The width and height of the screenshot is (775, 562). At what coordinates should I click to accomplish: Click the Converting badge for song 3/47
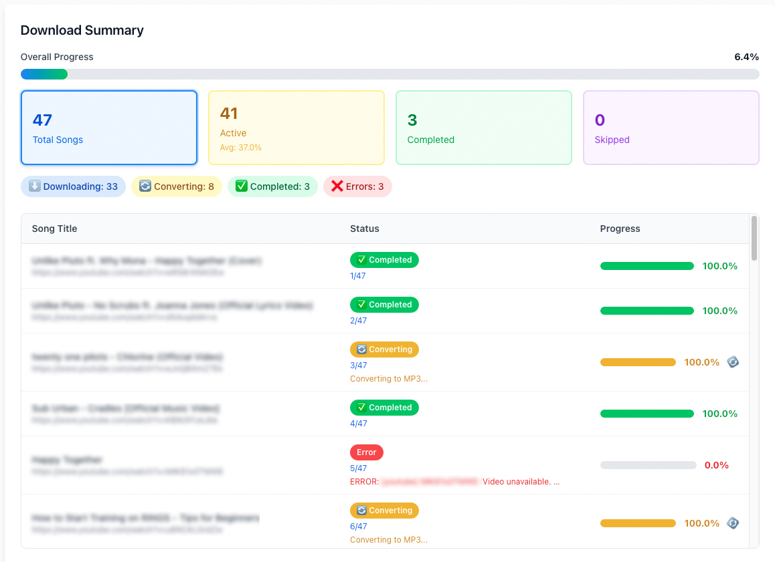tap(384, 349)
